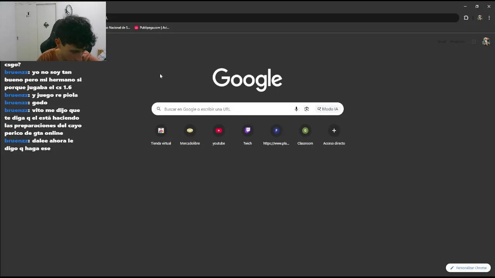Click the chat message 'y juego re piola'
This screenshot has height=278, width=495.
55,95
